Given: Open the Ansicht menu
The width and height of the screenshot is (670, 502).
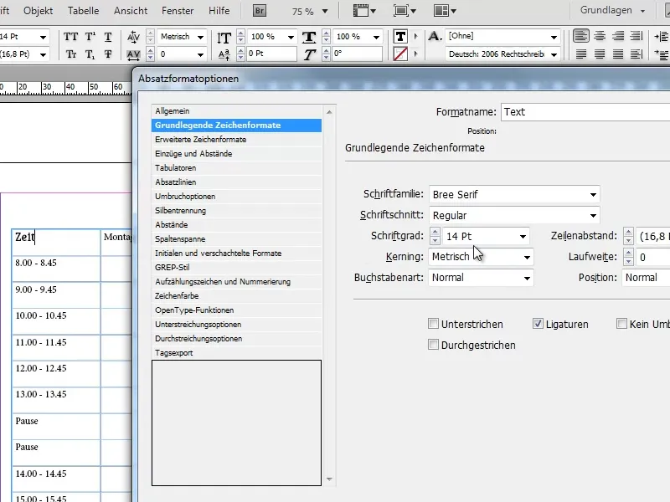Looking at the screenshot, I should [x=131, y=11].
